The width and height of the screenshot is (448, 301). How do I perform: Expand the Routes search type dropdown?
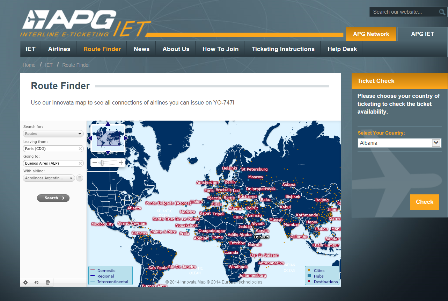(53, 134)
